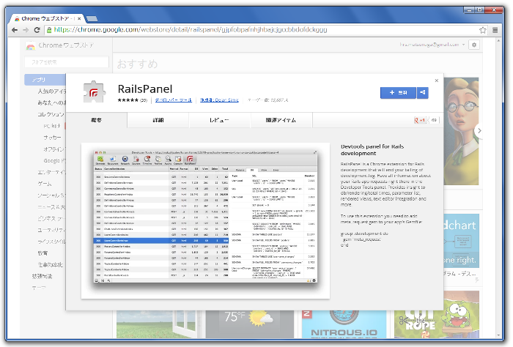Image resolution: width=513 pixels, height=347 pixels.
Task: Add RailsPanel with the blue plus button
Action: tap(398, 93)
